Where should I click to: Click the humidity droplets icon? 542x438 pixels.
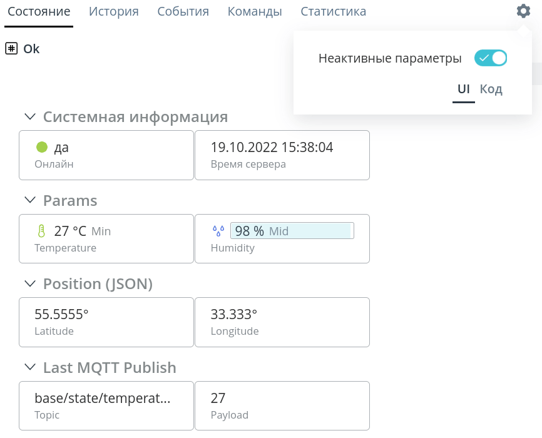pyautogui.click(x=218, y=231)
